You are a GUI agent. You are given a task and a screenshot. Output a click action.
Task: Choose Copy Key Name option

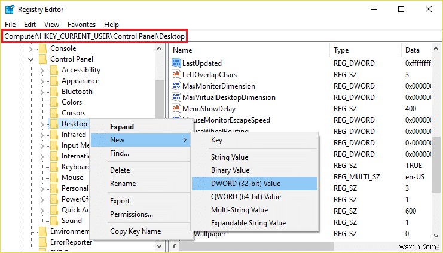(x=140, y=231)
